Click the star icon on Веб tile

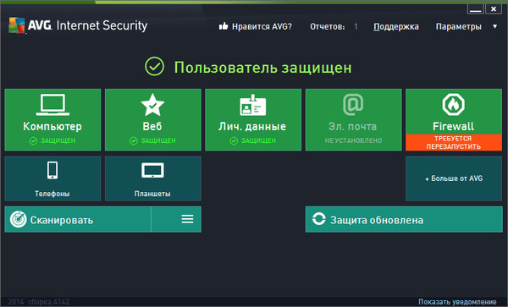click(152, 105)
